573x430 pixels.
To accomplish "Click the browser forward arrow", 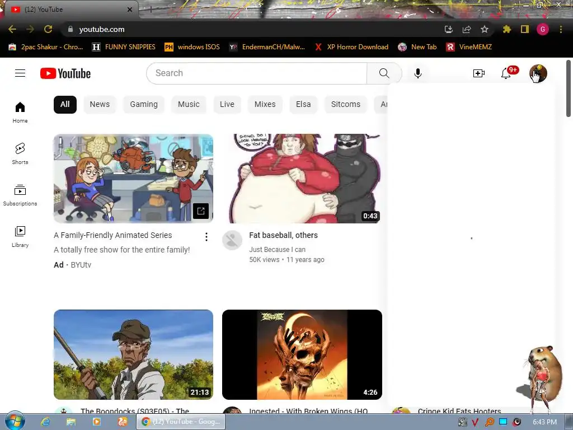I will pyautogui.click(x=30, y=29).
